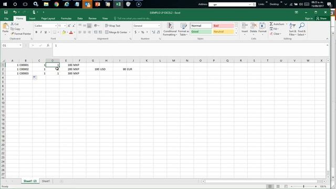
Task: Open the General number format dropdown
Action: pyautogui.click(x=159, y=26)
